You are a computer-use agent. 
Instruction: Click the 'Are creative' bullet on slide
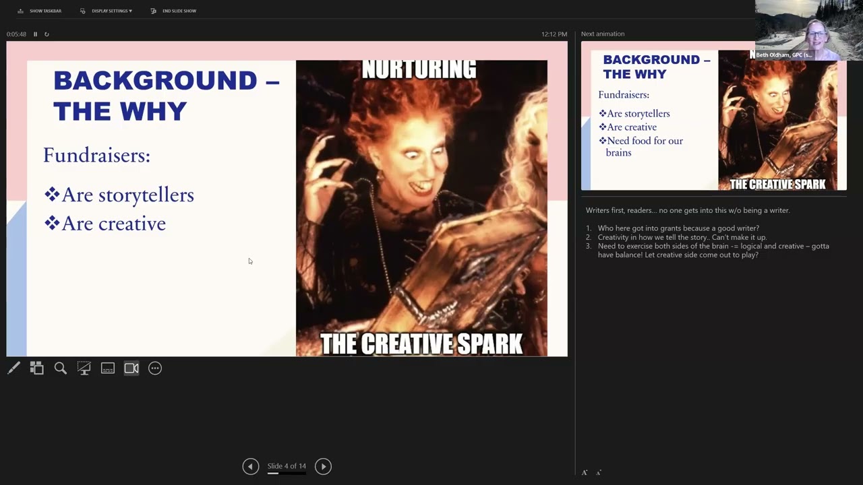105,224
